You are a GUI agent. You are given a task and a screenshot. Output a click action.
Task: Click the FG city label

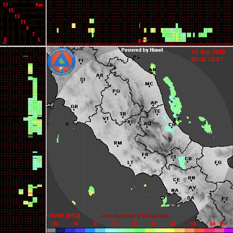click(218, 163)
